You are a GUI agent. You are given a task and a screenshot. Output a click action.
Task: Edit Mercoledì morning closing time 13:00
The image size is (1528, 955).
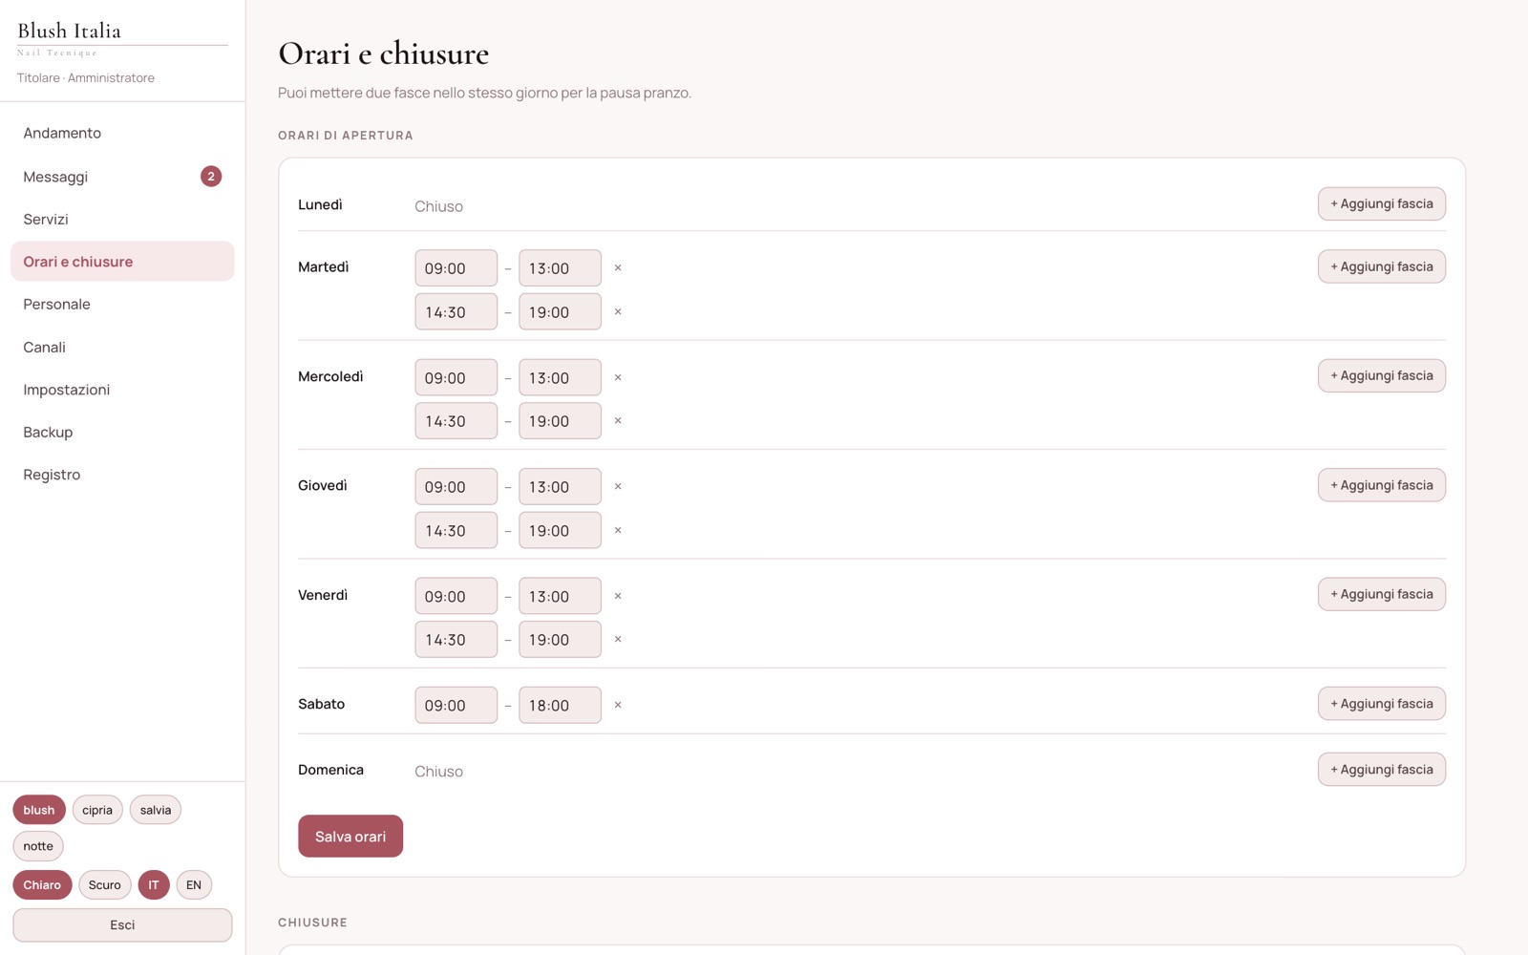(561, 378)
